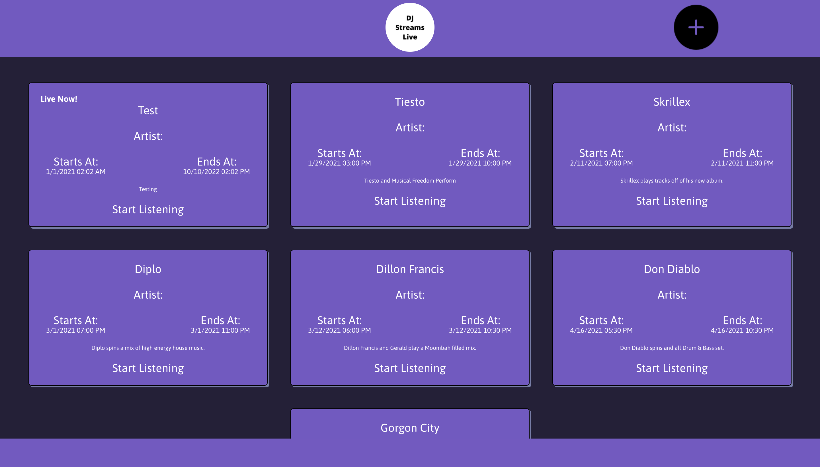The image size is (820, 467).
Task: Click Ends At: label on Tiesto card
Action: point(480,153)
